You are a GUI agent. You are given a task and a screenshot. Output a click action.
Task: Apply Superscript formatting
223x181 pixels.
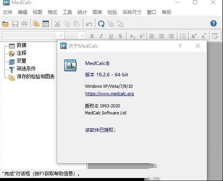pyautogui.click(x=142, y=36)
